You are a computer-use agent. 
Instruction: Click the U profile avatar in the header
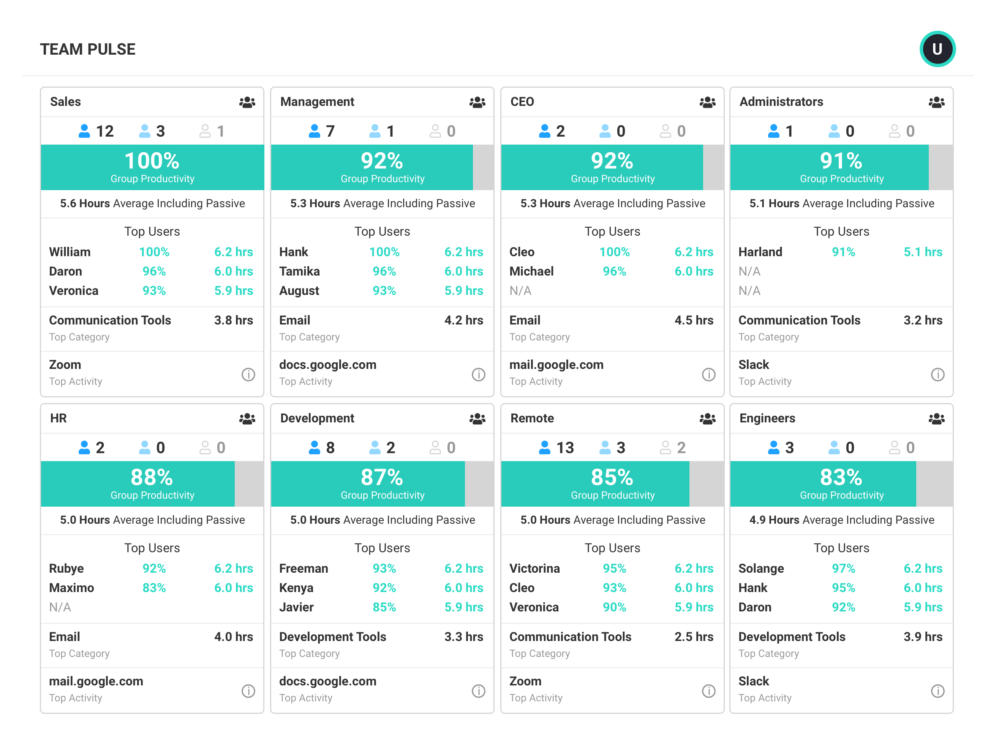(938, 49)
